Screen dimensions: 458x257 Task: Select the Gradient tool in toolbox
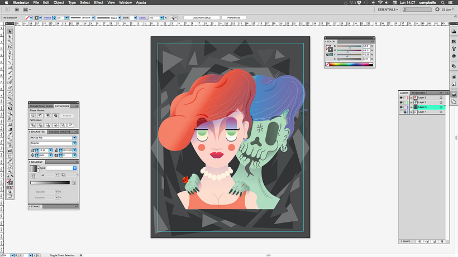[x=9, y=129]
